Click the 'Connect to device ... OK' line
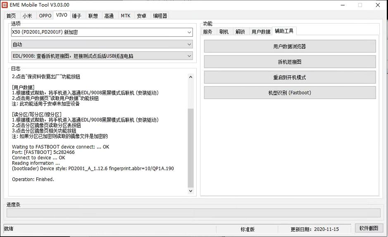Image resolution: width=388 pixels, height=237 pixels. click(38, 158)
